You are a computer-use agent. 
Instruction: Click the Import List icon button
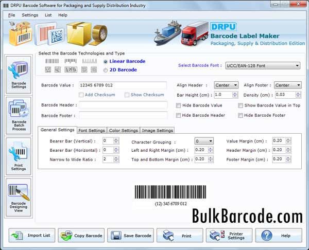point(32,235)
